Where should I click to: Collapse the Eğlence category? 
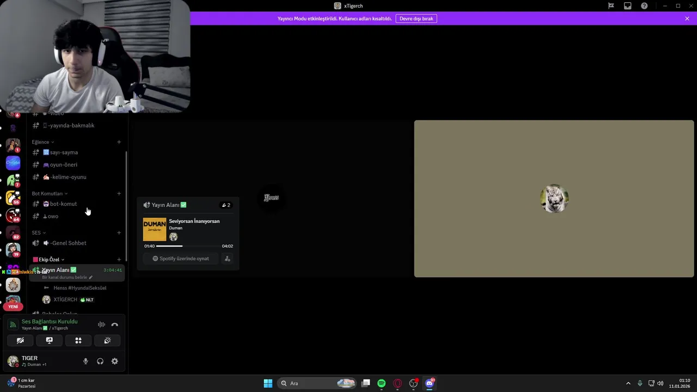click(x=42, y=142)
